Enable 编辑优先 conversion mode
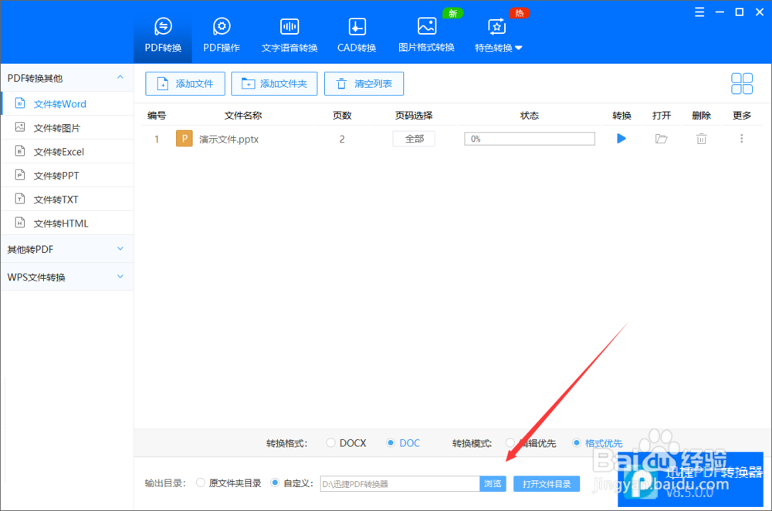 click(522, 442)
